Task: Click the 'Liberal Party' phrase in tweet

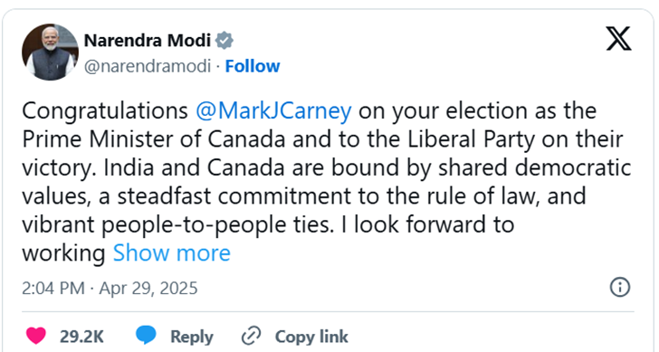Action: coord(471,140)
